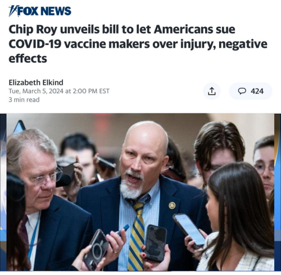The image size is (281, 275).
Task: Click the striped yellow tie in the photo
Action: point(138,235)
